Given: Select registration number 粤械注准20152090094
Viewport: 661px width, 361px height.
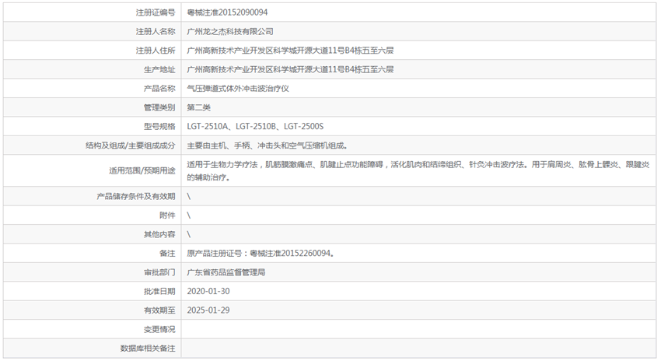Looking at the screenshot, I should click(x=227, y=12).
